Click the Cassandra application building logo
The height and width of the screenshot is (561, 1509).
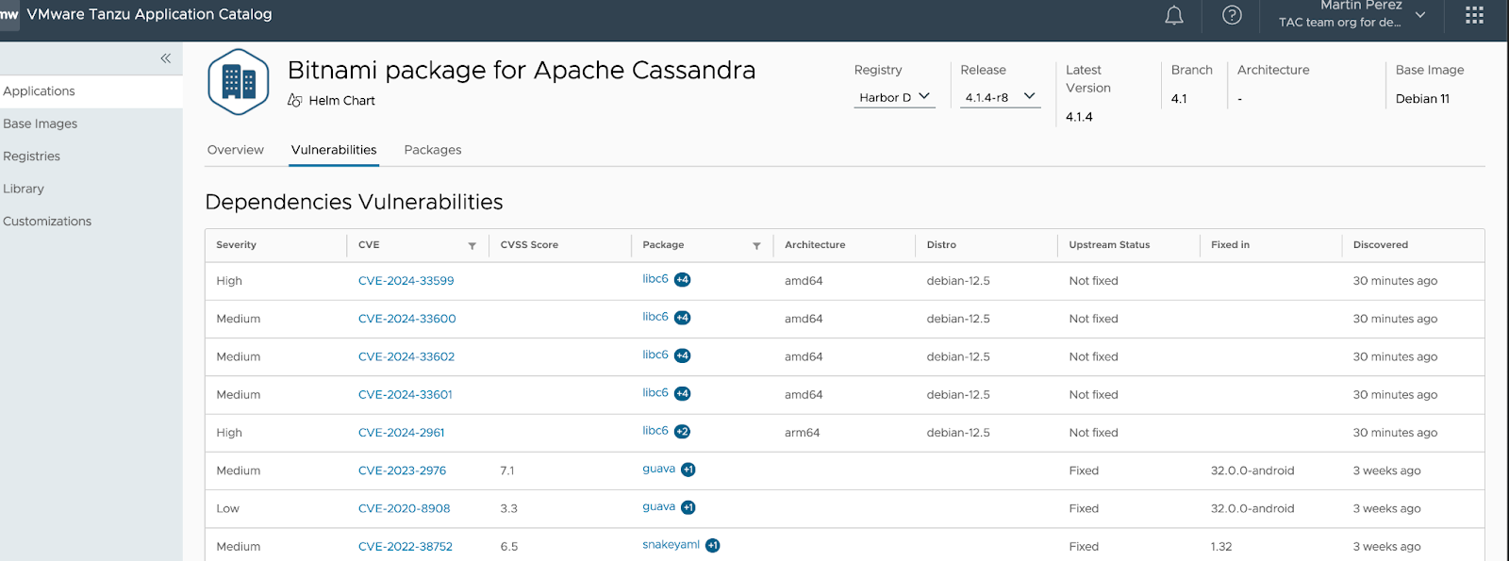click(239, 82)
